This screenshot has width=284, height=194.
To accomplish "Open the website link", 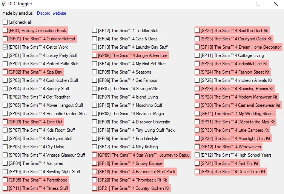I will 60,13.
